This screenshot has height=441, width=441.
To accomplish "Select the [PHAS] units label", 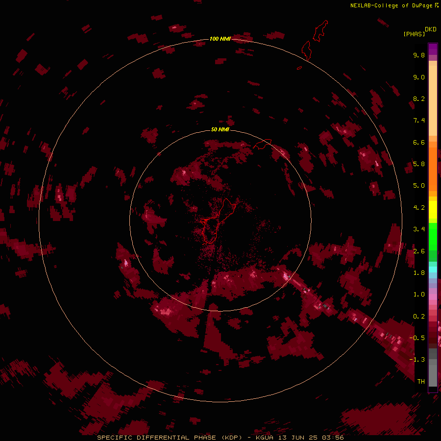I will tap(414, 34).
